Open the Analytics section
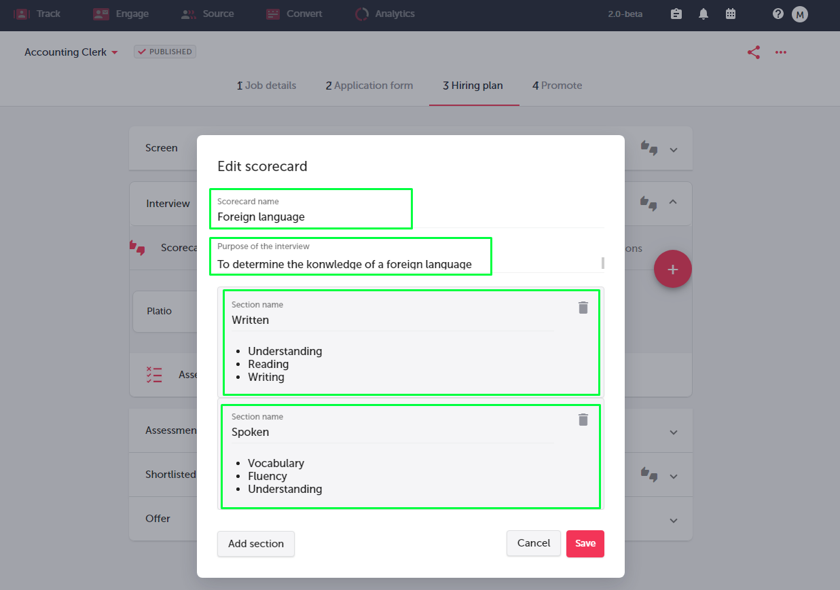Image resolution: width=840 pixels, height=590 pixels. 384,14
